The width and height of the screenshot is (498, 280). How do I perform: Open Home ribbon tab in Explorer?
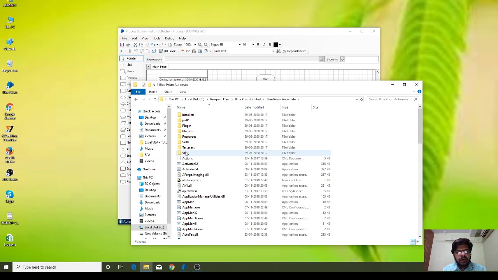(153, 92)
